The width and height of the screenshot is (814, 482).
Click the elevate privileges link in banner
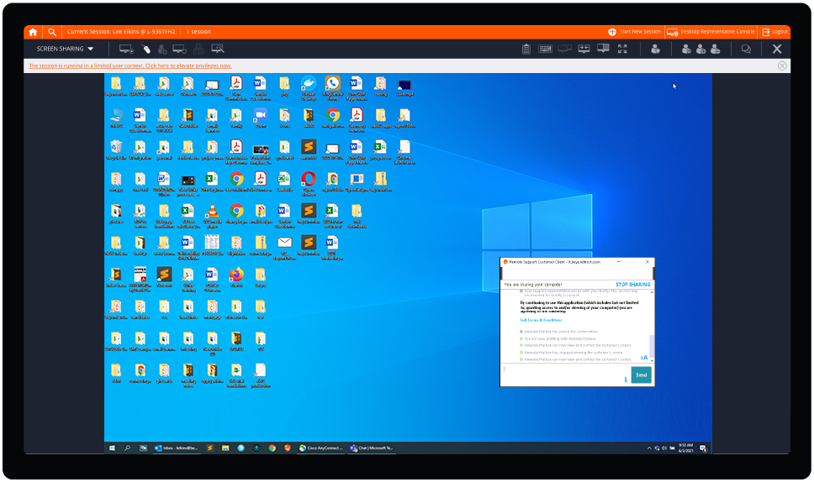(x=129, y=65)
